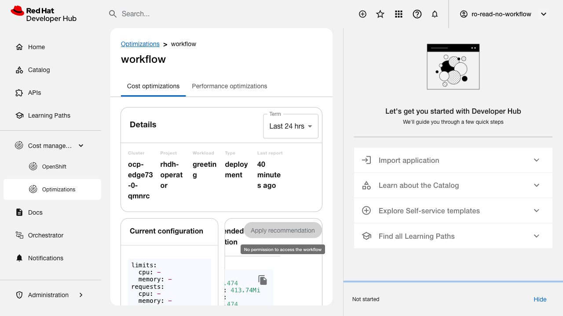Click the search magnifier icon
Screen dimensions: 563x316
[x=113, y=14]
